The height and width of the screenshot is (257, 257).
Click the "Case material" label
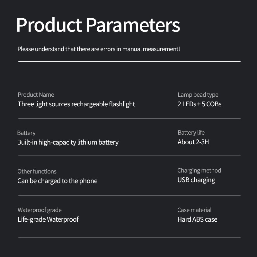[x=194, y=210]
